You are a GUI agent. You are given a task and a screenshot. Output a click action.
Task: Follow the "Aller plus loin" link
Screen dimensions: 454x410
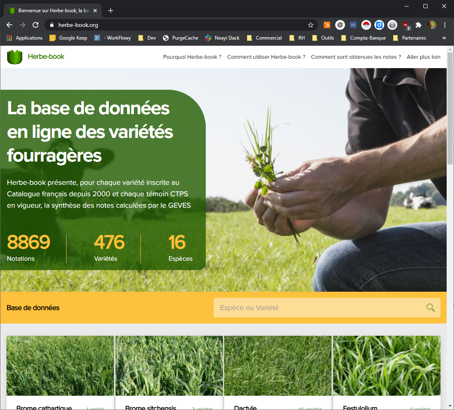click(x=423, y=57)
